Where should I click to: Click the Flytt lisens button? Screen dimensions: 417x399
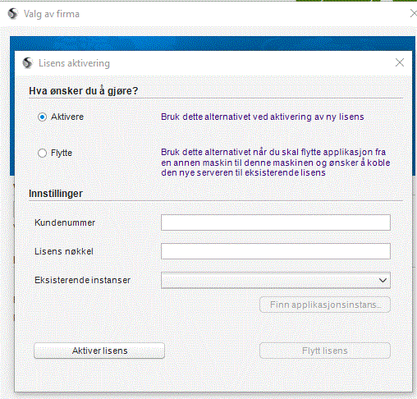(x=325, y=351)
